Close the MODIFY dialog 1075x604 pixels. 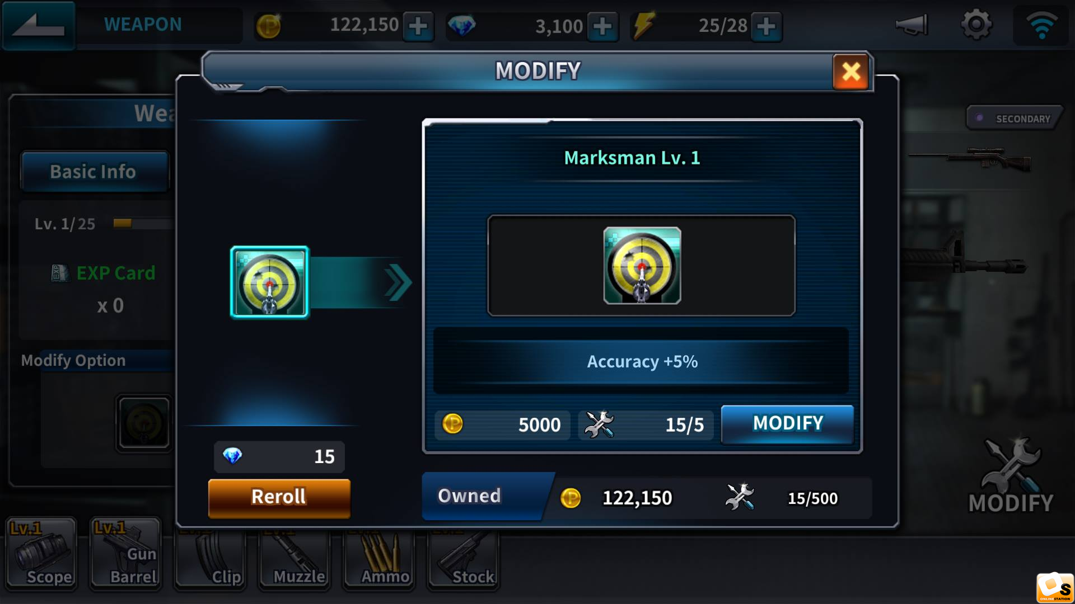[851, 72]
